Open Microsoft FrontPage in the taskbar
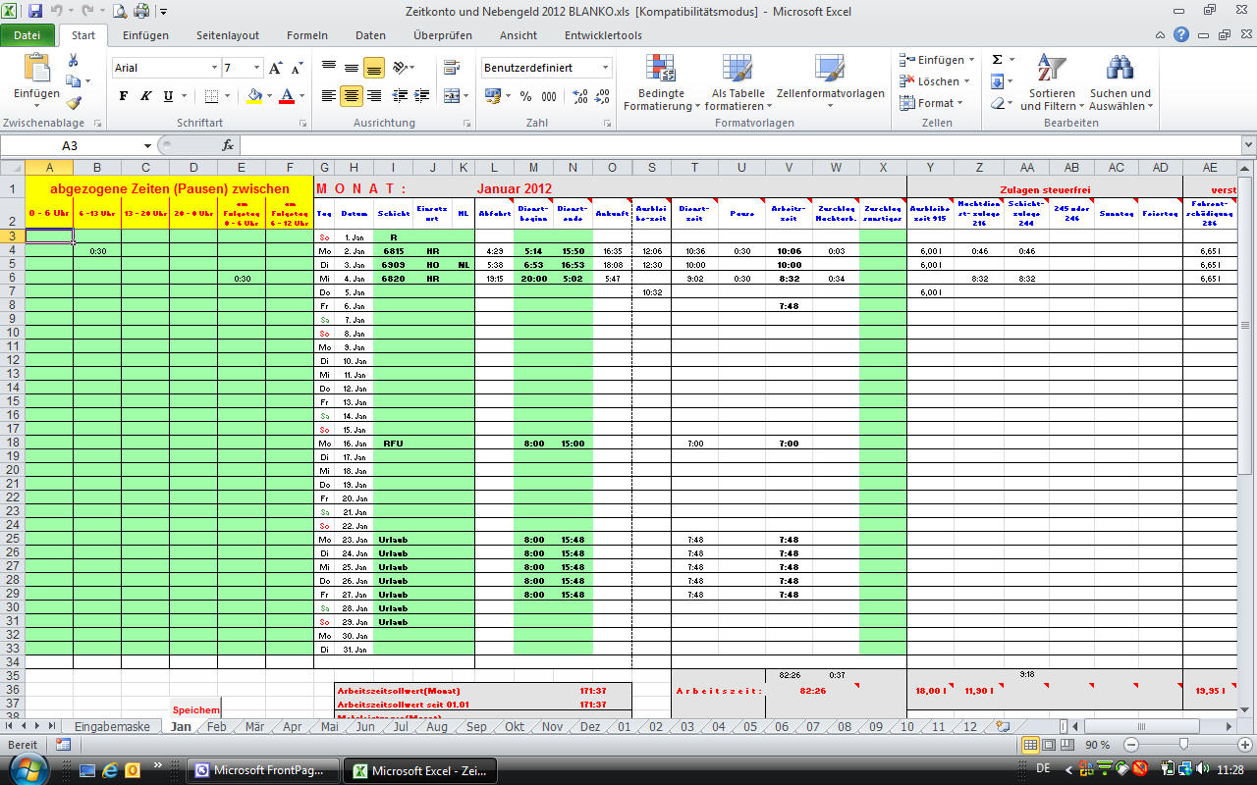1257x785 pixels. (263, 770)
